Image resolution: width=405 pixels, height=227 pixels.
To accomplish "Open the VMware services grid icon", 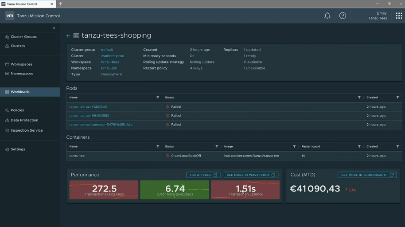I will [x=399, y=16].
